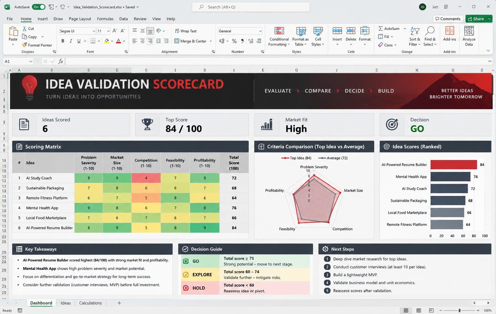Viewport: 496px width, 314px height.
Task: Click Merge & Center
Action: tap(190, 41)
